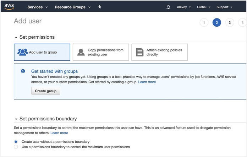Click the document icon on Attach existing policies
The width and height of the screenshot is (247, 157).
pyautogui.click(x=140, y=52)
